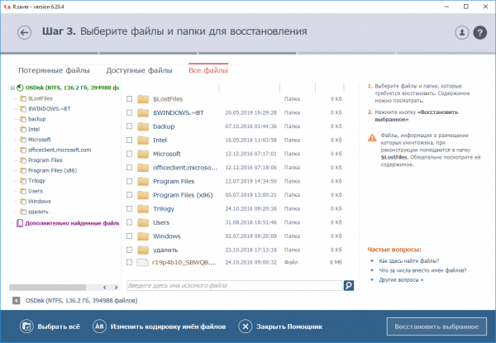Viewport: 496px width, 343px height.
Task: Check the Windows folder checkbox
Action: (x=129, y=236)
